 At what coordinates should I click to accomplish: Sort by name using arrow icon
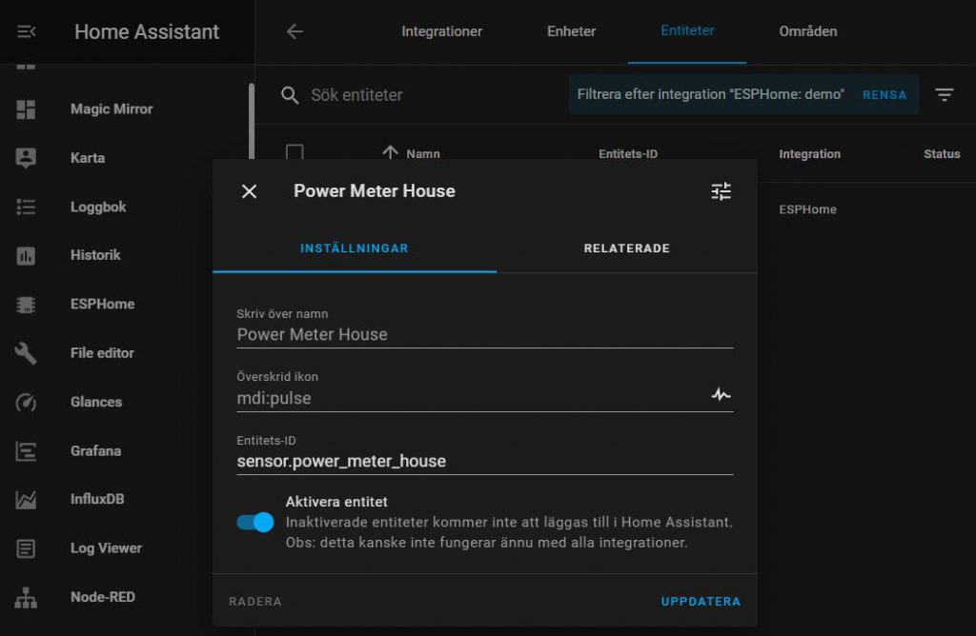click(x=390, y=153)
